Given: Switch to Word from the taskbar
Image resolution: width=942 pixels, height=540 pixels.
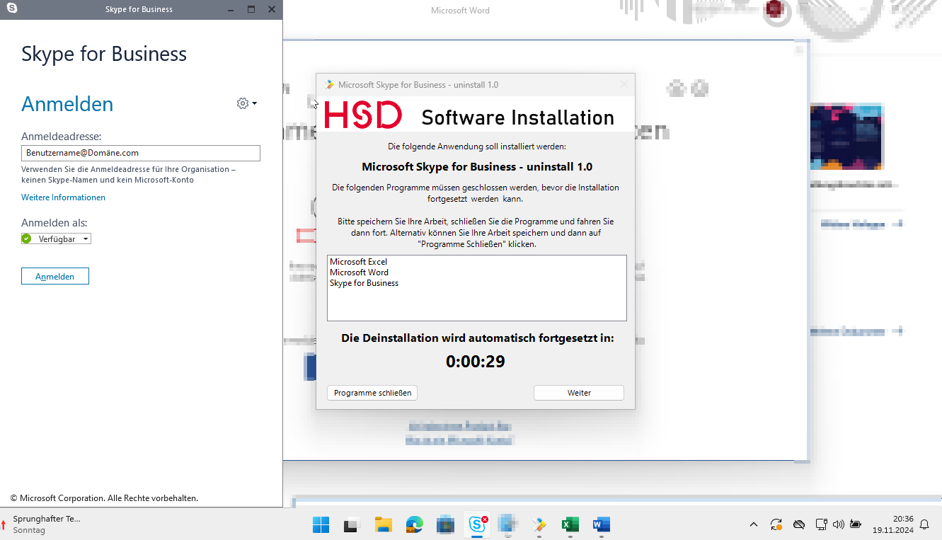Looking at the screenshot, I should [601, 525].
